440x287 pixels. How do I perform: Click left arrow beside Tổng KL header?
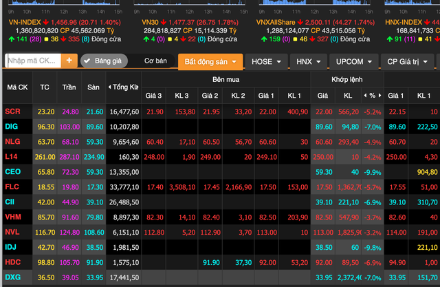coord(109,87)
